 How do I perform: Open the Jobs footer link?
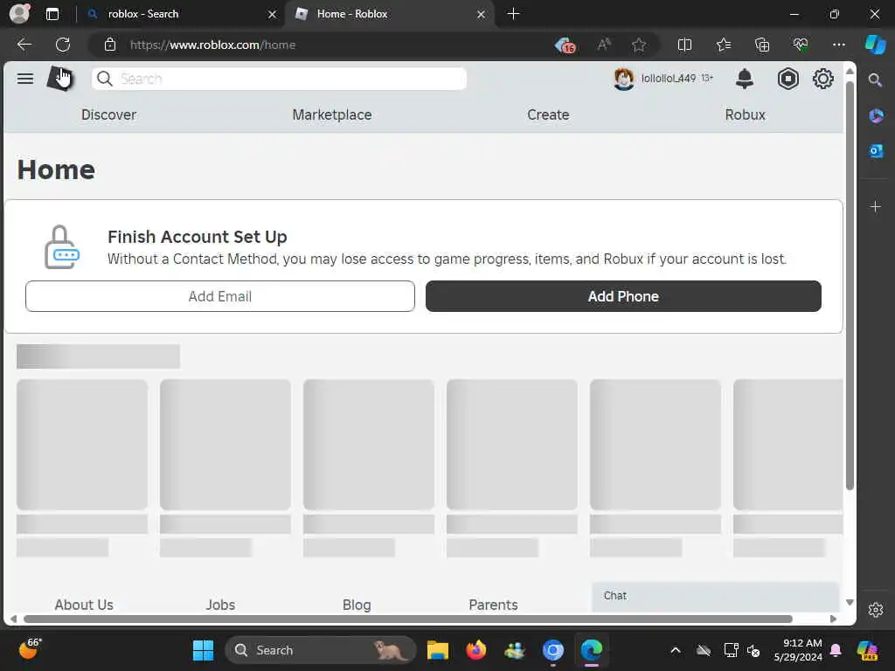[x=220, y=605]
